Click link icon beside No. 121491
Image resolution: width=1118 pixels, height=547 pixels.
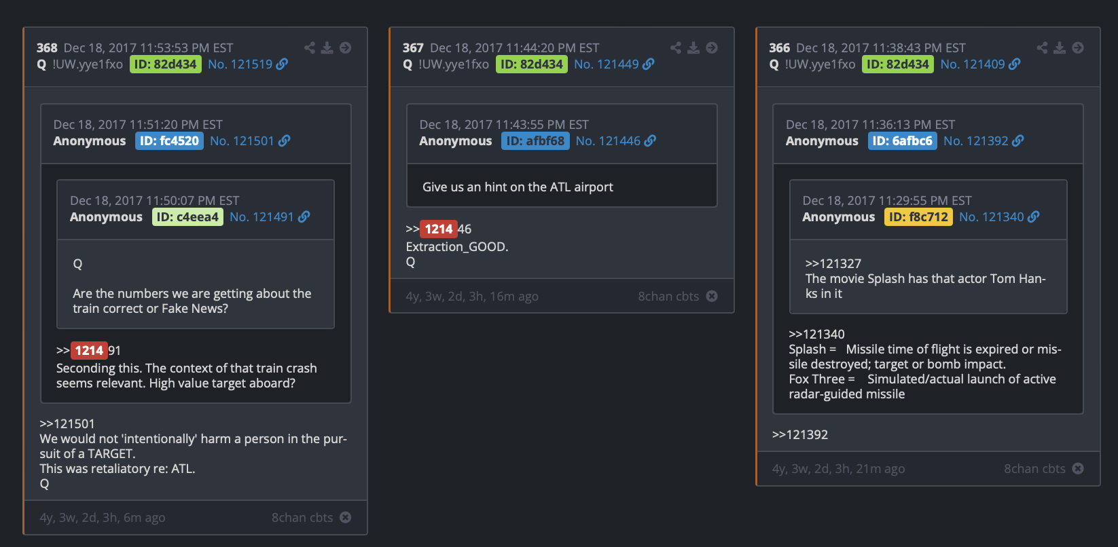pos(304,216)
